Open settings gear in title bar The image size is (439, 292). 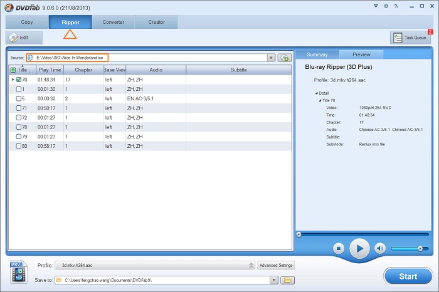click(x=386, y=6)
